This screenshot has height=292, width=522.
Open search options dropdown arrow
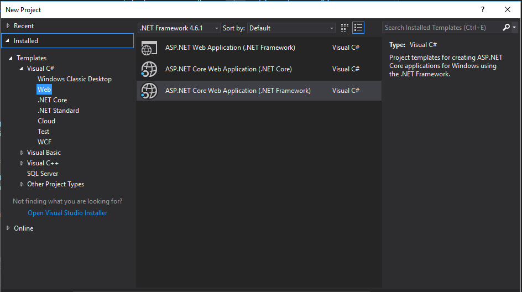click(x=514, y=28)
